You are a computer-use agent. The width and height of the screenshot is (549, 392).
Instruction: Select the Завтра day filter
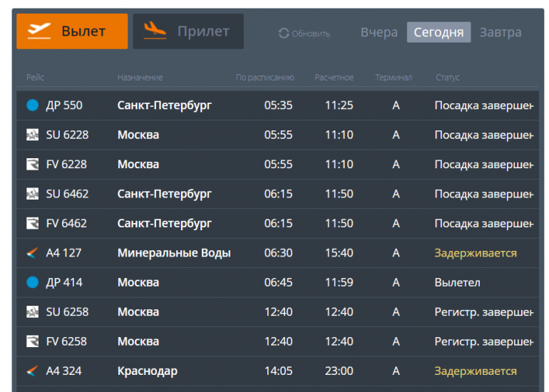pyautogui.click(x=500, y=33)
